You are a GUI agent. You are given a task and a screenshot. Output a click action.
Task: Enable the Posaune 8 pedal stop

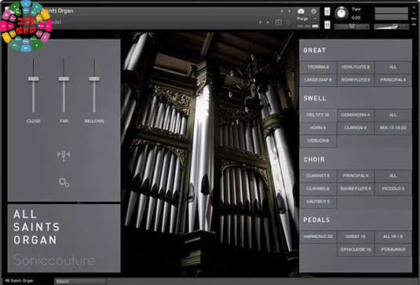(x=393, y=250)
